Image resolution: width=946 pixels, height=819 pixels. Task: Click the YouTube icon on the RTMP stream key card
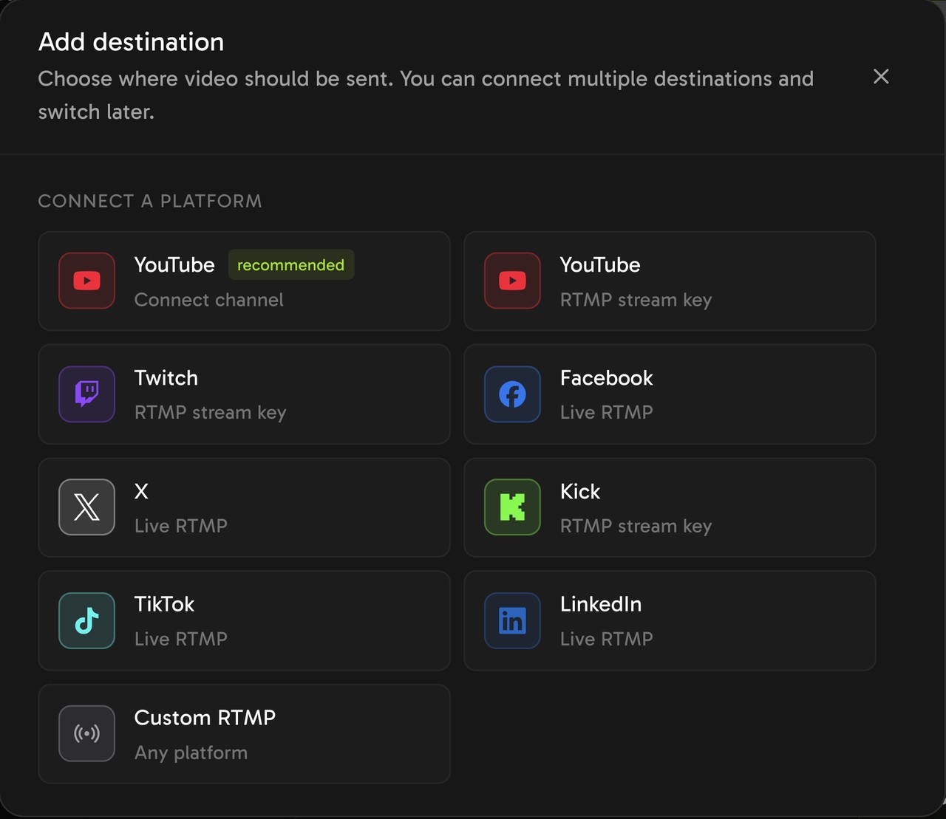click(513, 281)
